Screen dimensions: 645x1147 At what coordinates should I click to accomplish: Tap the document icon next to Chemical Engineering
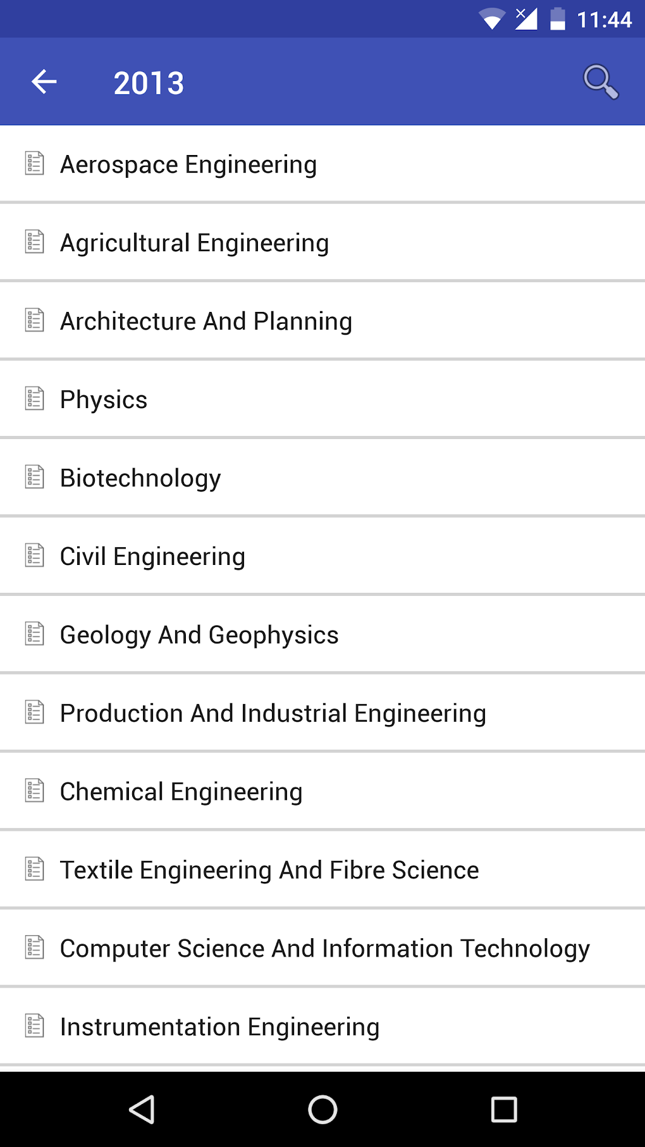tap(35, 791)
